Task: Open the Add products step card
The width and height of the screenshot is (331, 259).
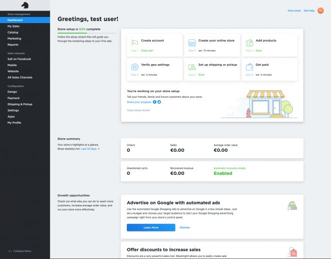Action: [x=270, y=45]
